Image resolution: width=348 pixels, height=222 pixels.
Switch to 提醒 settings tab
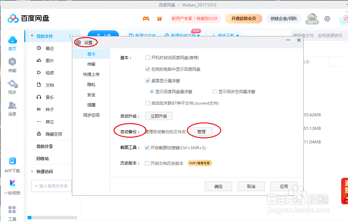(x=91, y=105)
